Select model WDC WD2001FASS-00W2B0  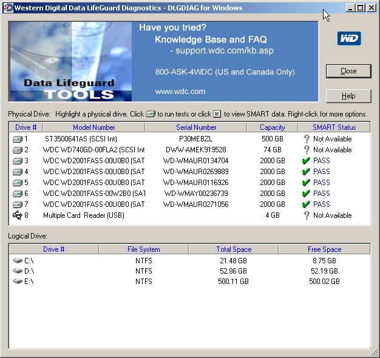click(94, 194)
